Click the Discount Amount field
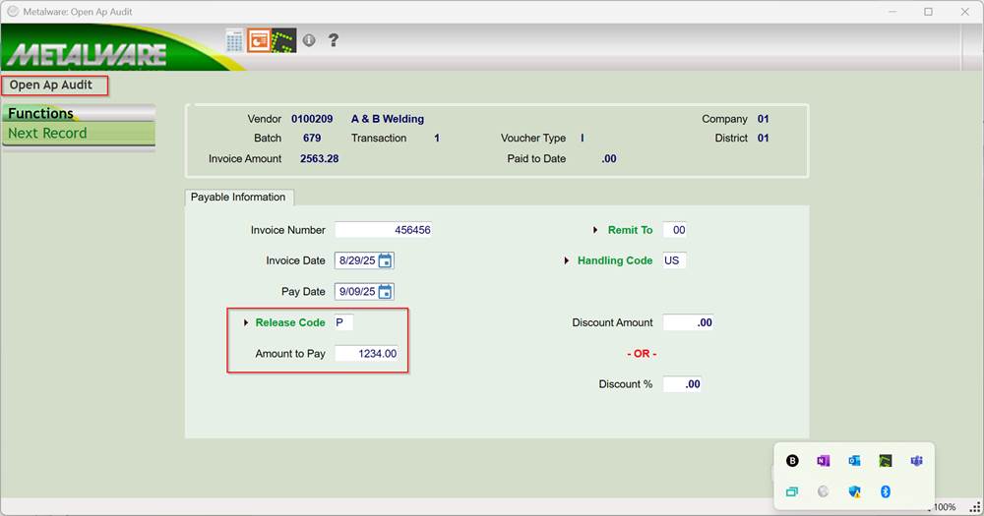Image resolution: width=984 pixels, height=516 pixels. coord(689,323)
